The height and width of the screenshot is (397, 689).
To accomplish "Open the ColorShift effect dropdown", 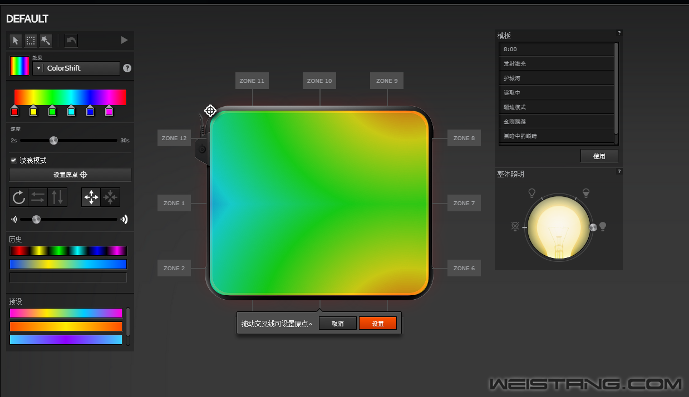I will click(38, 68).
